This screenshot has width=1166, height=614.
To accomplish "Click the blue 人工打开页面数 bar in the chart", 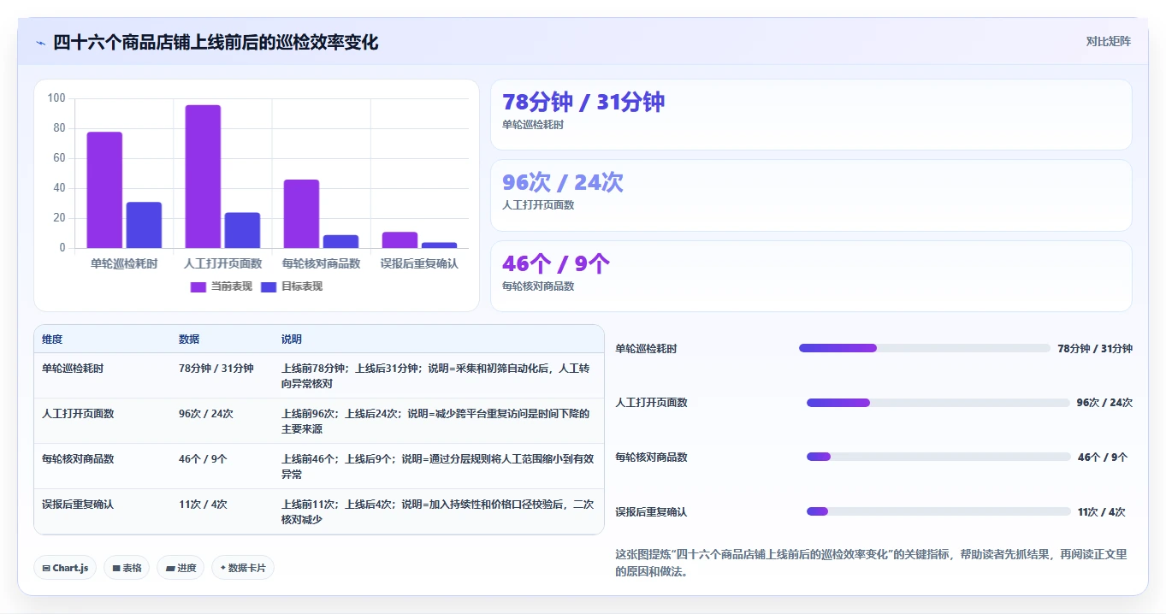I will click(242, 230).
